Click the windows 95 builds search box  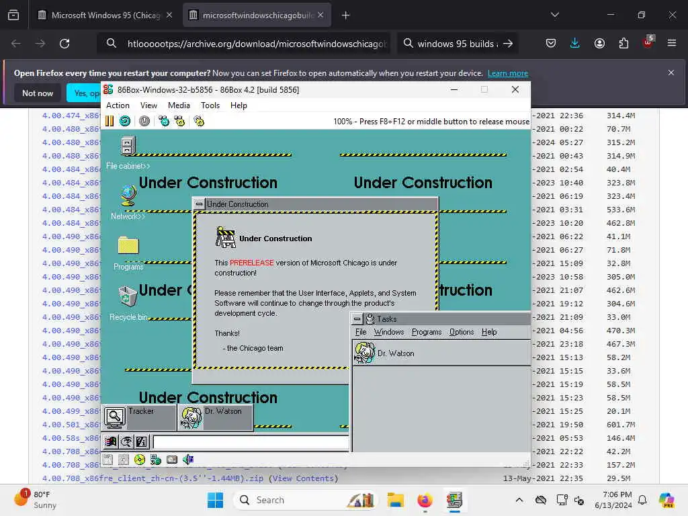[x=458, y=44]
